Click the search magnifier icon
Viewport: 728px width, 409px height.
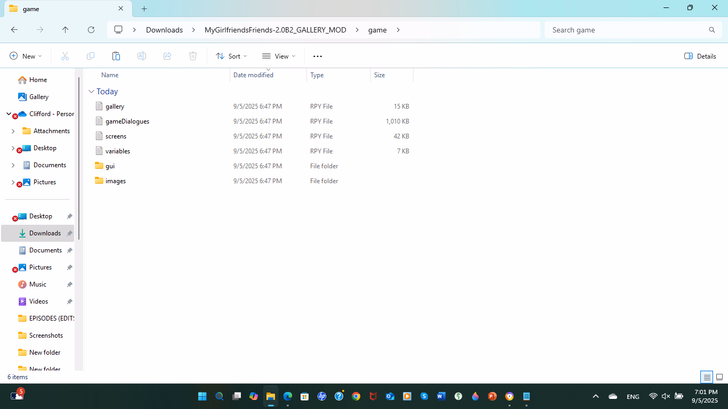711,30
